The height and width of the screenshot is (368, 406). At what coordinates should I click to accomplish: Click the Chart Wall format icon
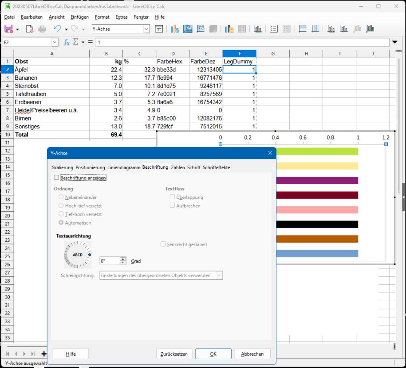201,29
